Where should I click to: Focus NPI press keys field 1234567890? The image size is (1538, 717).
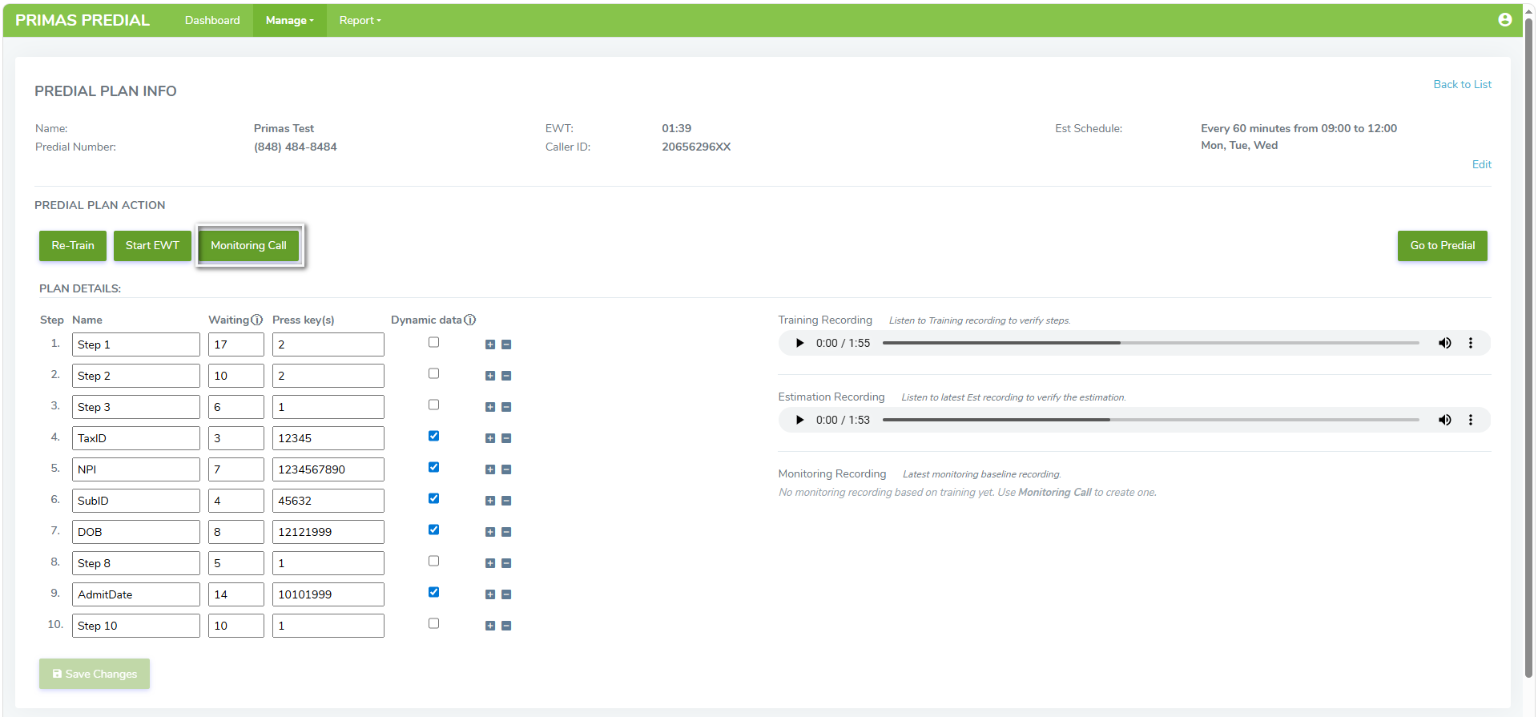328,469
